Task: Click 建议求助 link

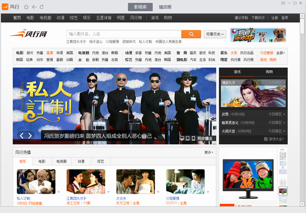Action: [x=241, y=18]
